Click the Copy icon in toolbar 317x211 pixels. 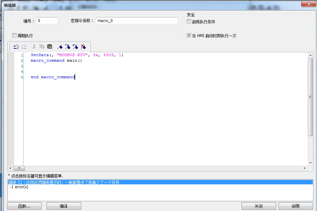pos(42,47)
